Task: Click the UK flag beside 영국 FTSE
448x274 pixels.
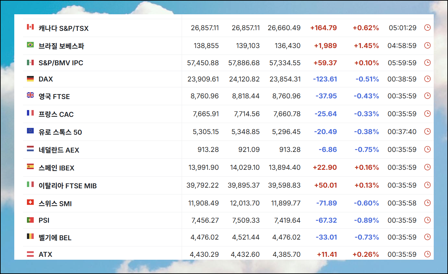Action: tap(30, 95)
